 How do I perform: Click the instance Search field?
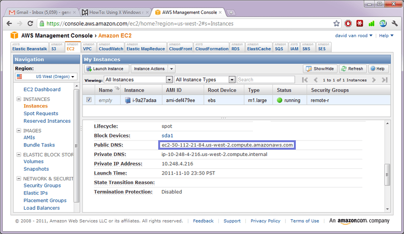tap(266, 80)
